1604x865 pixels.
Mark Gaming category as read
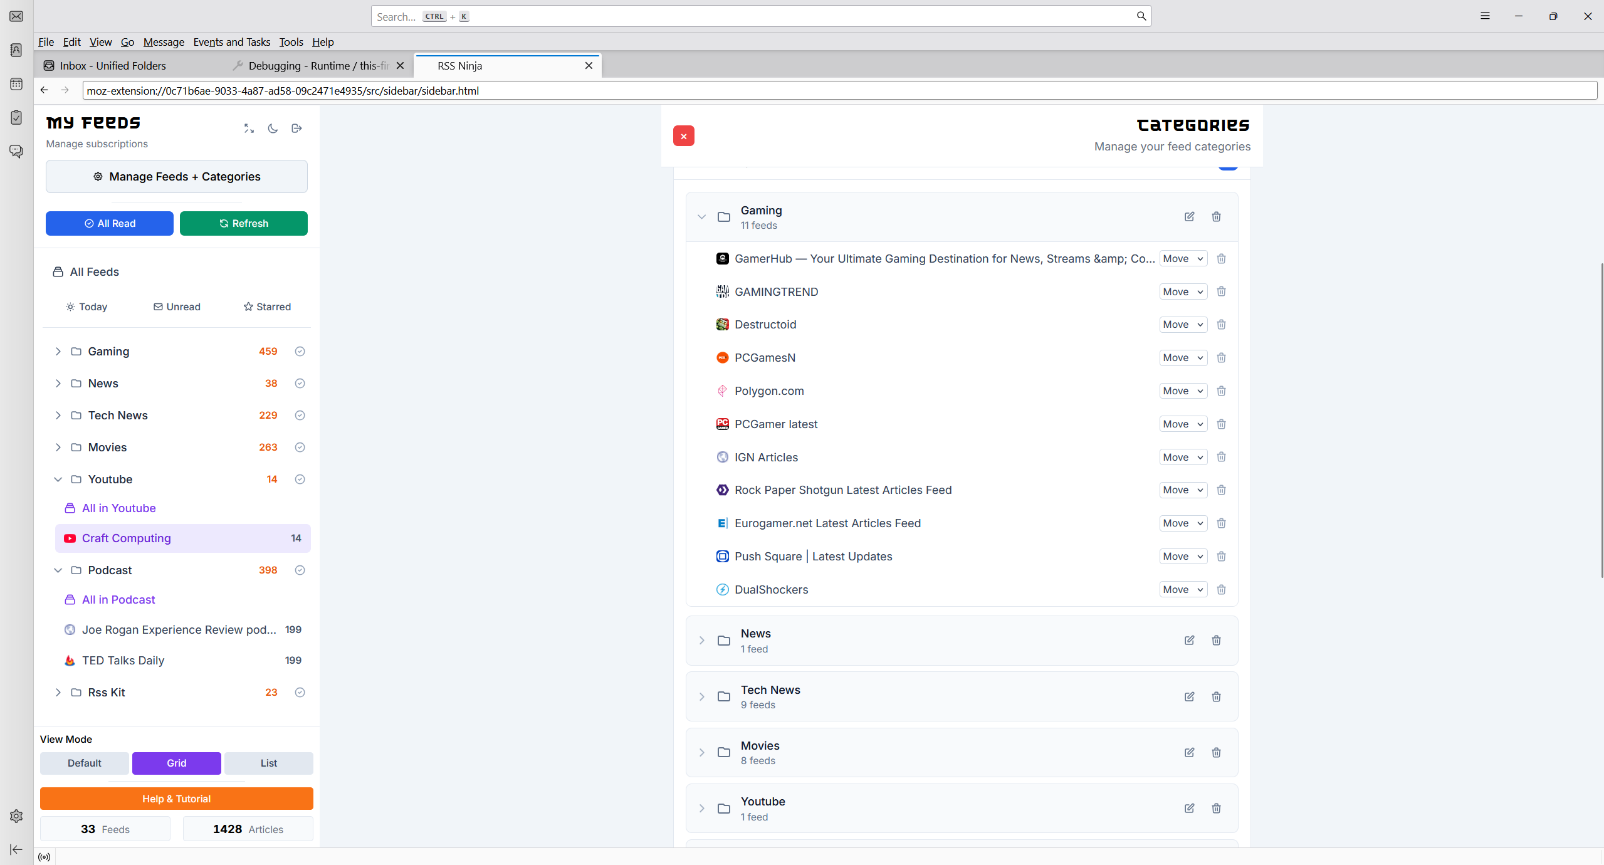(x=300, y=352)
